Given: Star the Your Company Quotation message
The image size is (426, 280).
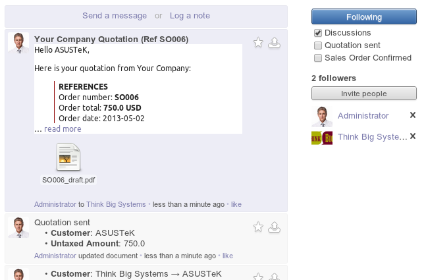Looking at the screenshot, I should coord(258,43).
